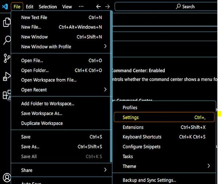Screen dimensions: 221x184
Task: Choose New Text File
Action: click(61, 17)
